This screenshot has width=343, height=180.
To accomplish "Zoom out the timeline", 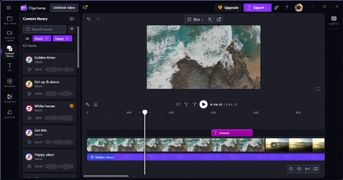I will pos(291,169).
